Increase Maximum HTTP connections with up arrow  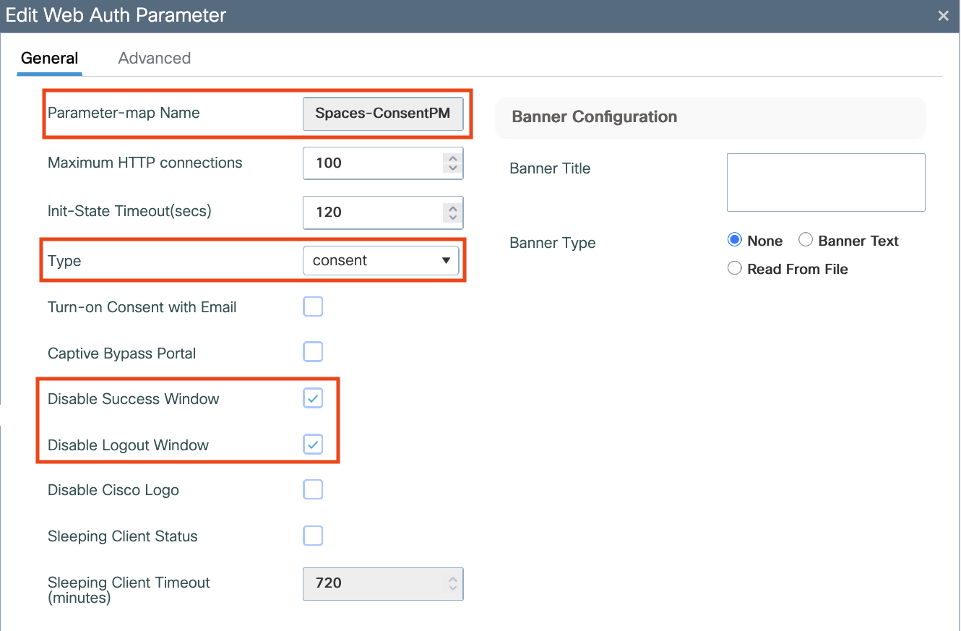[453, 158]
